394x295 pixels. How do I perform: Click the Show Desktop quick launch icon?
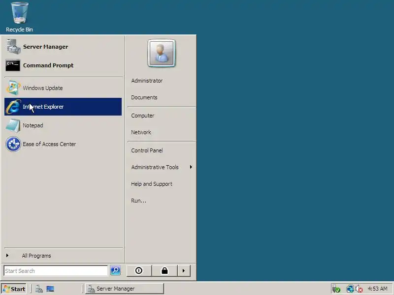click(x=50, y=289)
